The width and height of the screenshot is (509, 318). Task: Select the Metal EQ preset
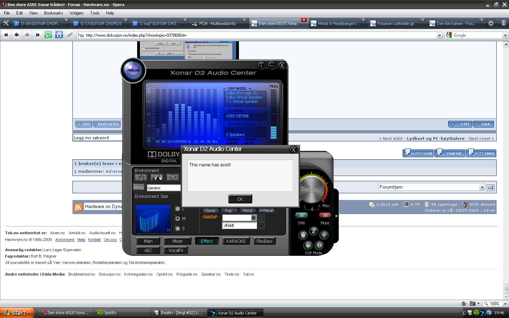click(247, 211)
